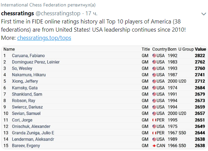Select the Dominguez Perez, Leinier name
This screenshot has height=151, width=208.
tap(36, 62)
